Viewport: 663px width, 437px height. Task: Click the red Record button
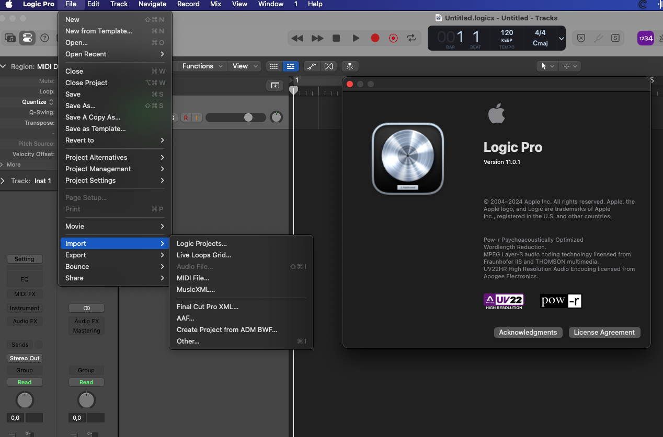[x=375, y=38]
